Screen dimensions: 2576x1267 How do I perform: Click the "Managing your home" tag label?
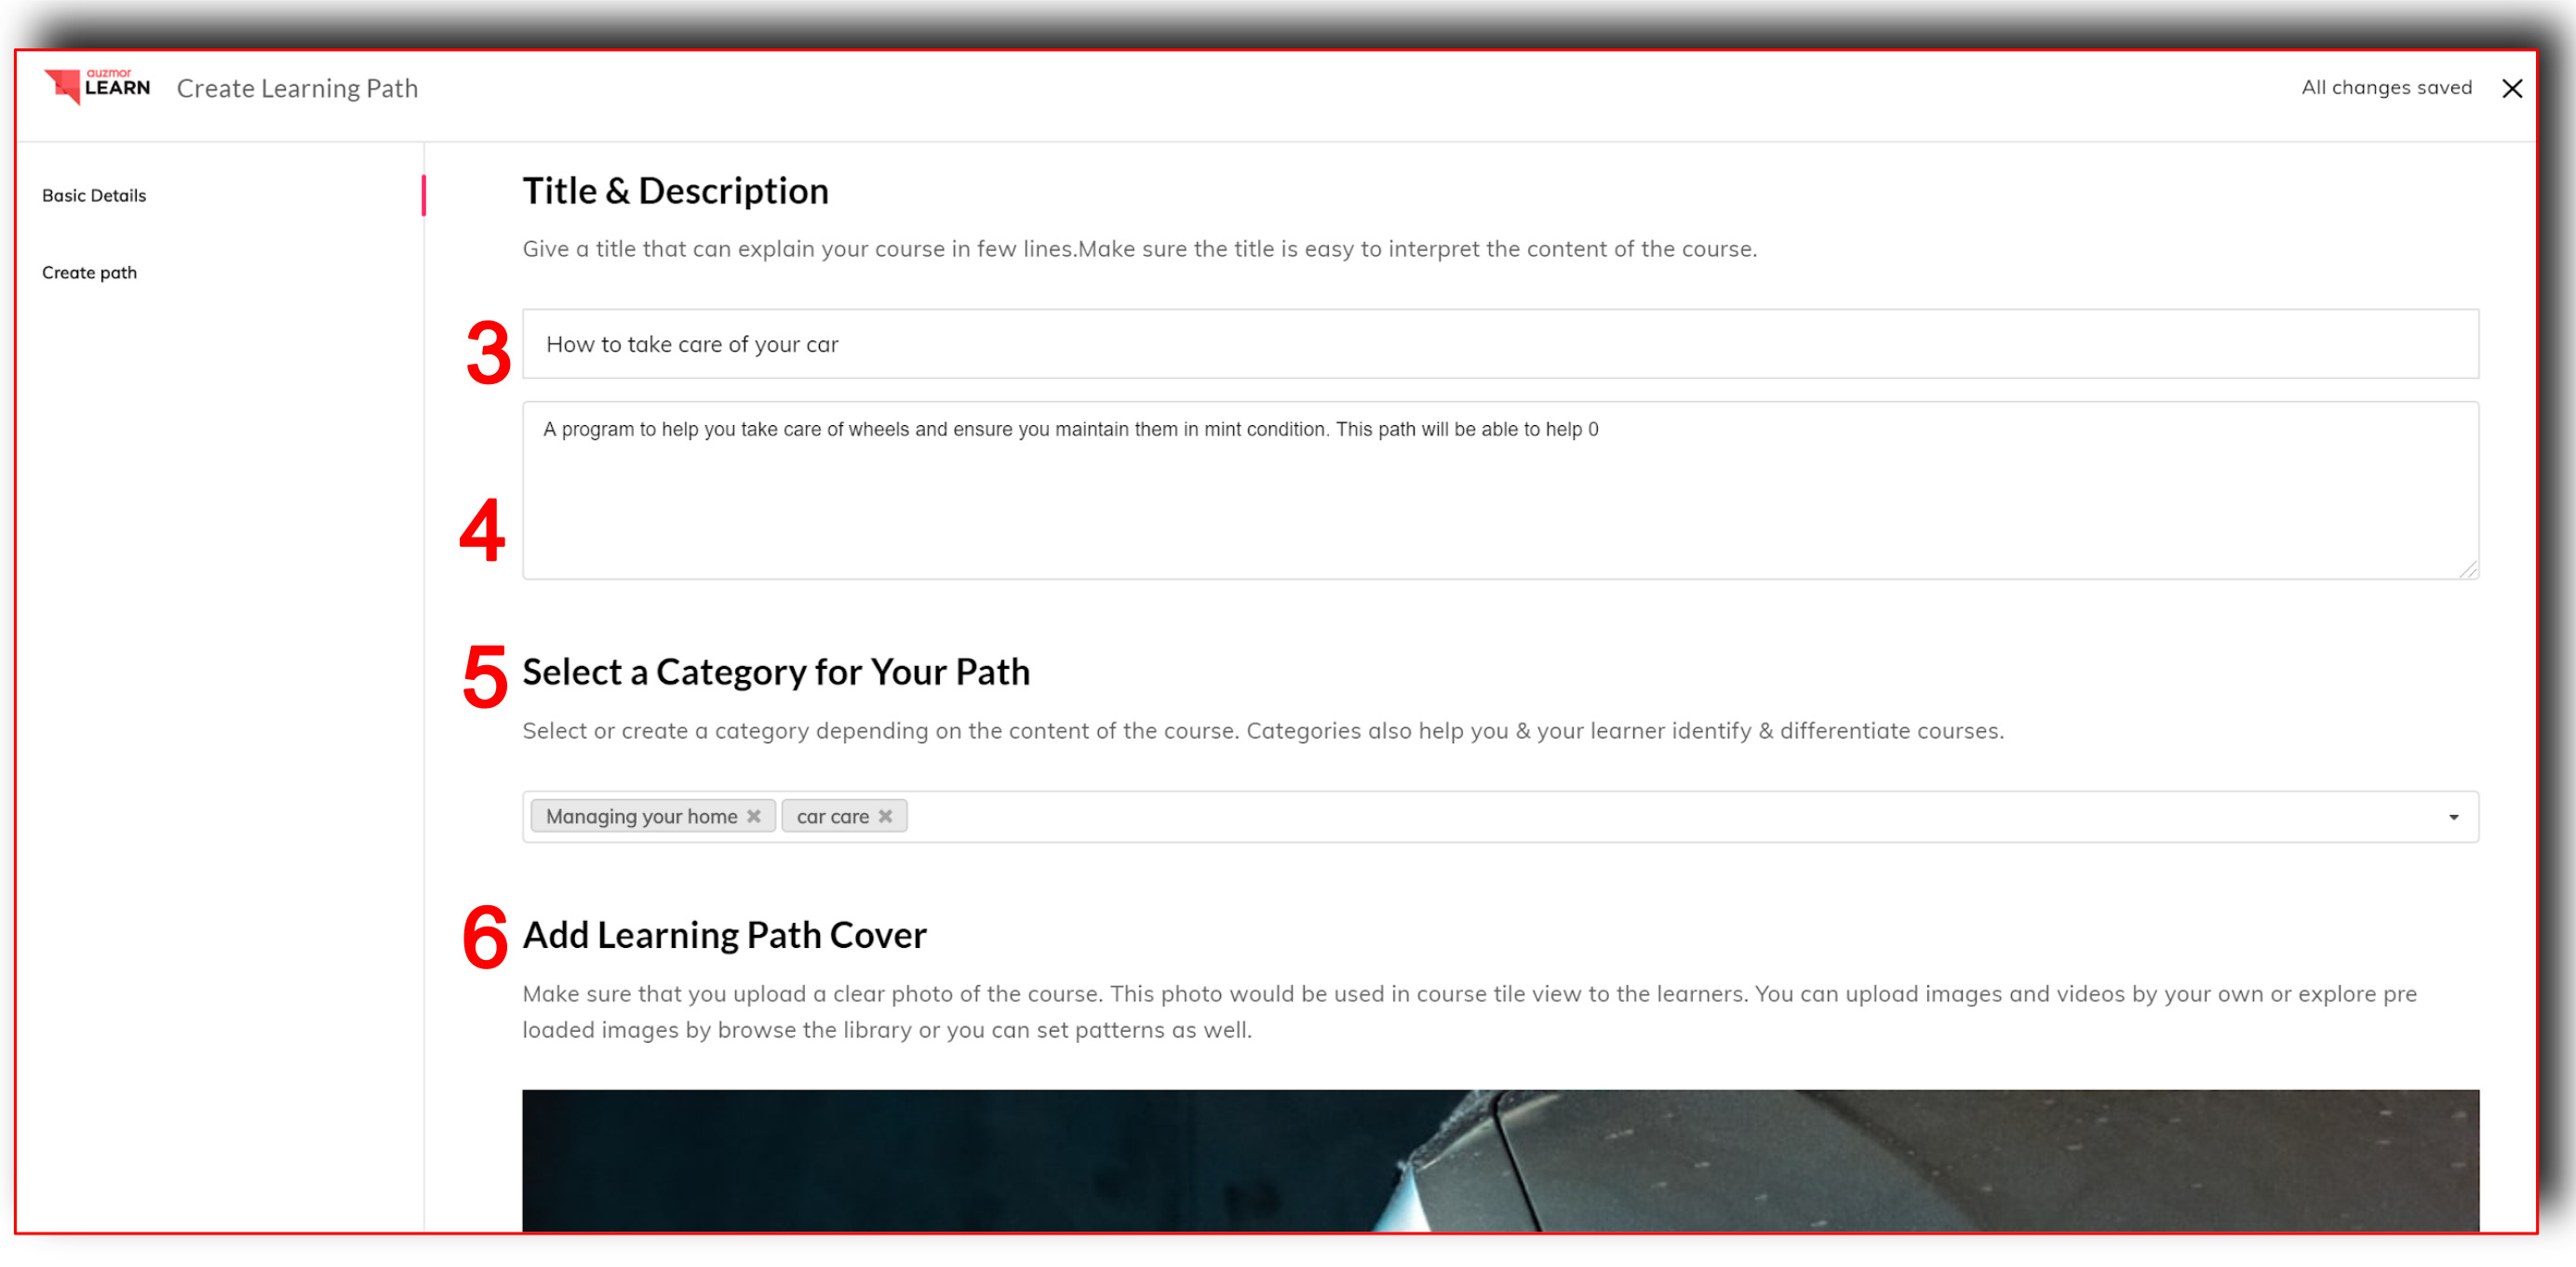tap(641, 817)
